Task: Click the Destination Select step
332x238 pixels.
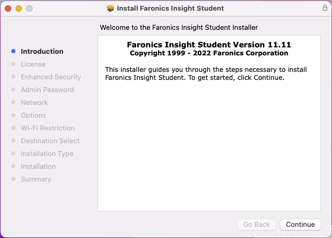Action: point(50,141)
